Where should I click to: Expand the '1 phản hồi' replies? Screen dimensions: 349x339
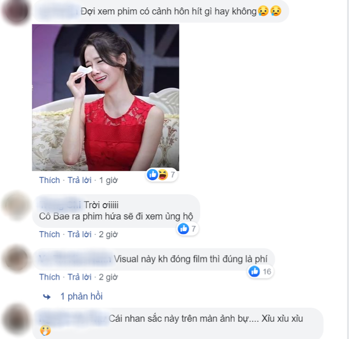pyautogui.click(x=81, y=297)
